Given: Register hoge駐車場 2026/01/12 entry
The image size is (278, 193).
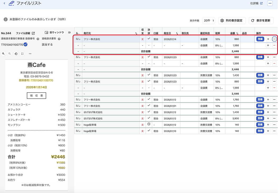Looking at the screenshot, I should 260,125.
